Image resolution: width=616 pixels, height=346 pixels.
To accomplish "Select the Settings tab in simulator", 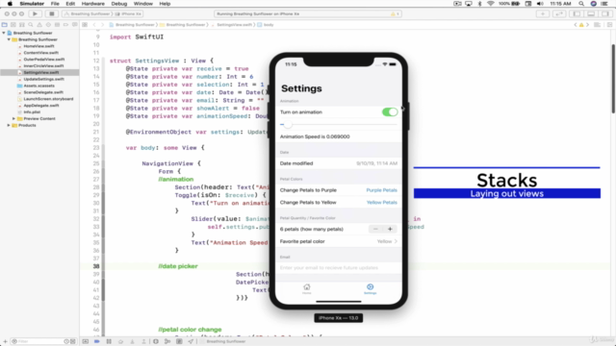I will (x=370, y=289).
